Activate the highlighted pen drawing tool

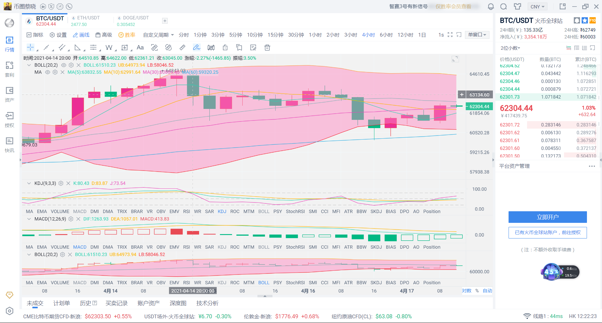click(x=197, y=48)
